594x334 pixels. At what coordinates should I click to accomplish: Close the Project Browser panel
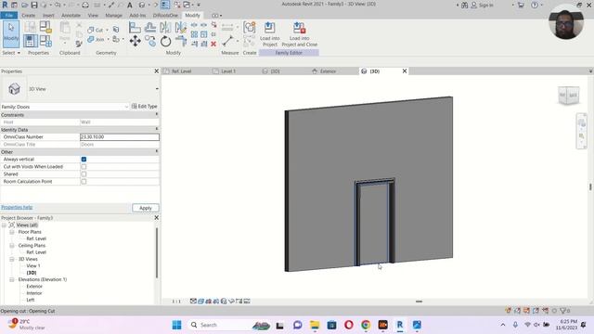[157, 218]
